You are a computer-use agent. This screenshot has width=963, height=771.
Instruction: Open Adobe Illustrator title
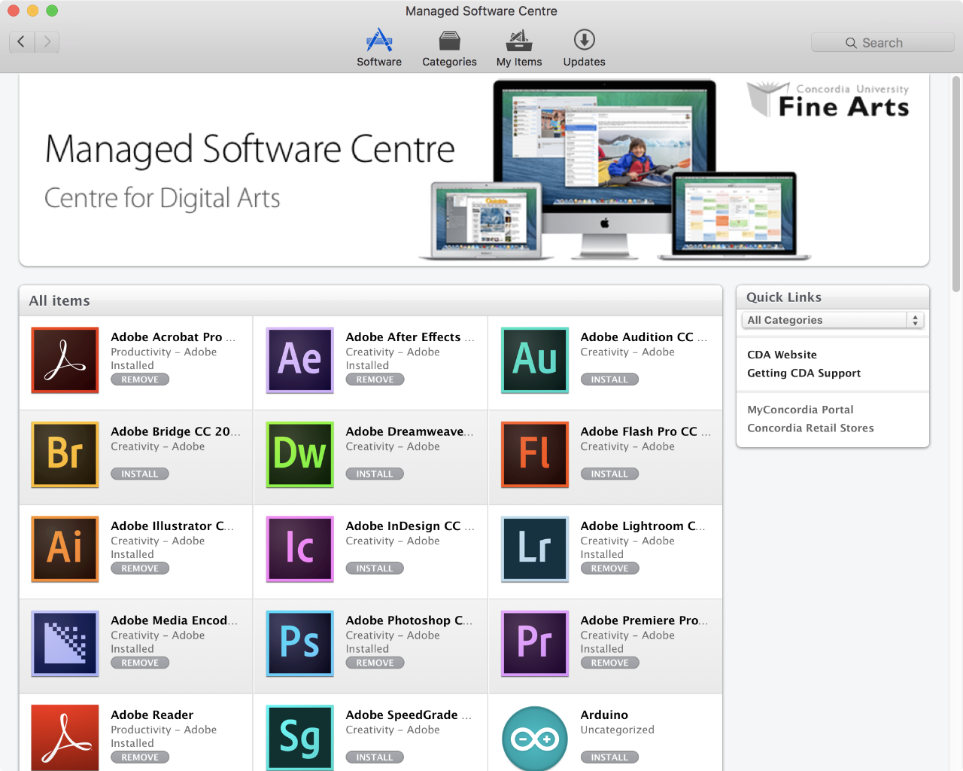(172, 526)
